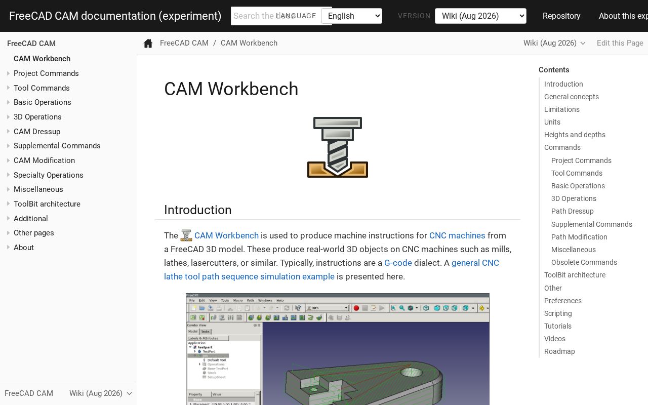648x405 pixels.
Task: Click the small CAM Workbench icon in Introduction
Action: pos(186,235)
